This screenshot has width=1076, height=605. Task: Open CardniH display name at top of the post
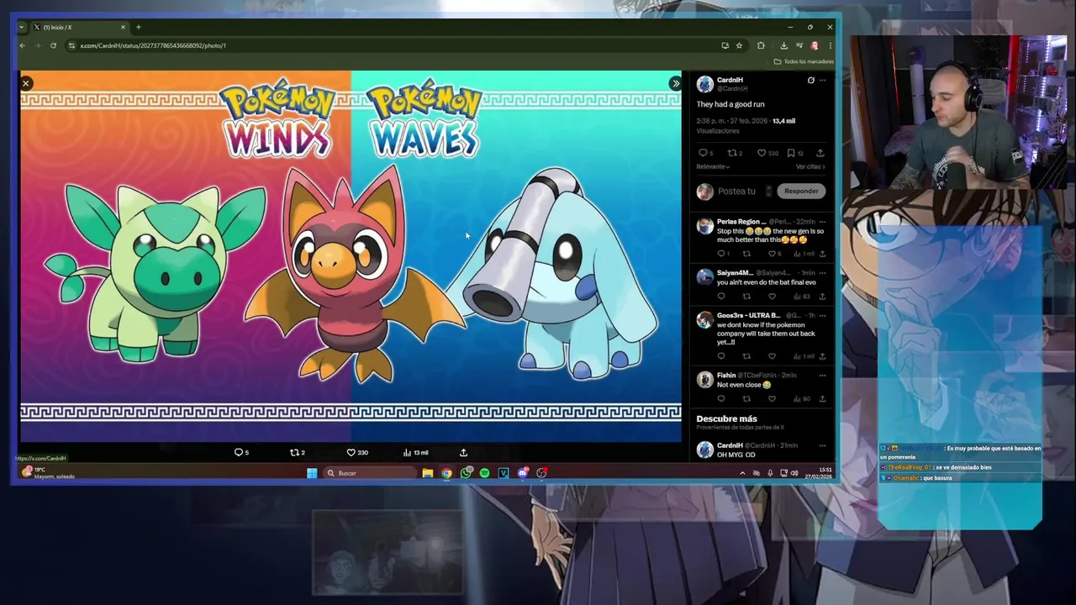pyautogui.click(x=730, y=80)
